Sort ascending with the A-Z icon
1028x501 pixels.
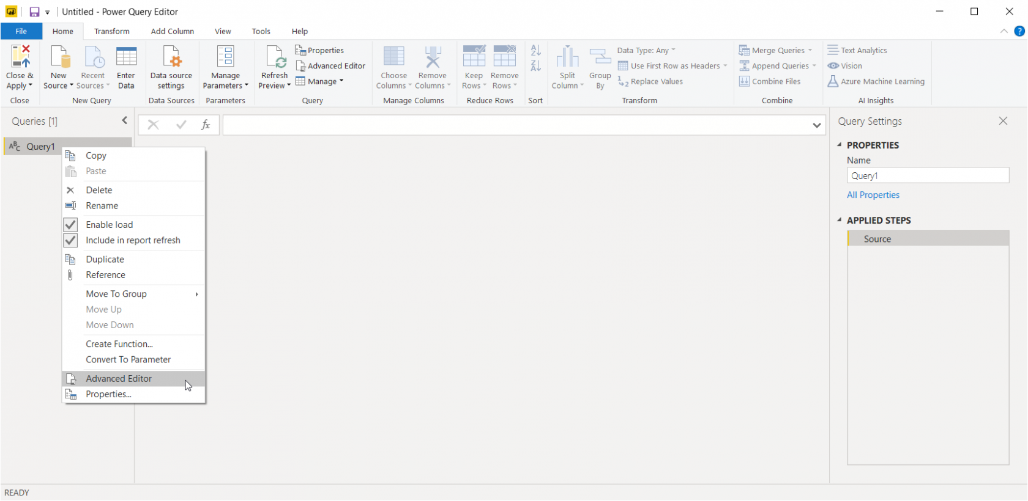[536, 50]
